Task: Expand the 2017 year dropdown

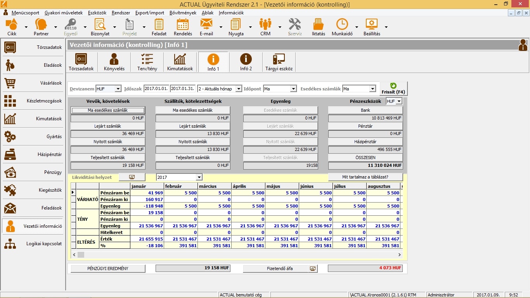Action: (199, 177)
